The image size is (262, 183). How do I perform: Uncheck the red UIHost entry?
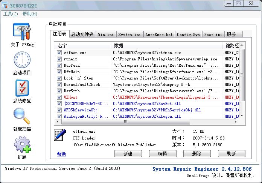(59, 97)
